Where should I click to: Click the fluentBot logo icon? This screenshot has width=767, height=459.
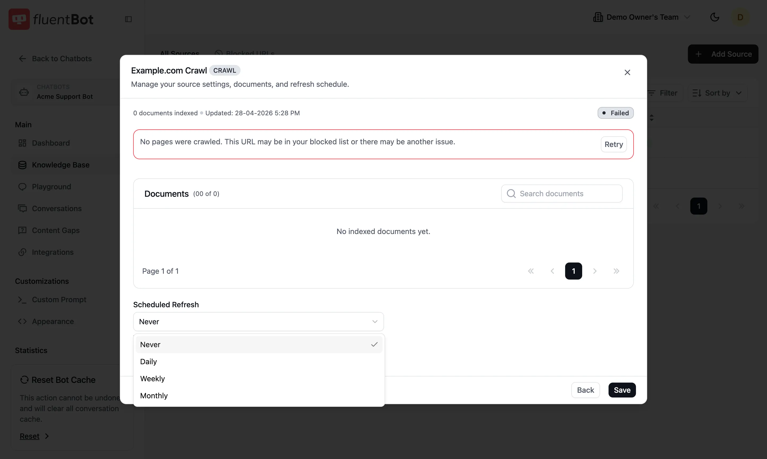[19, 19]
